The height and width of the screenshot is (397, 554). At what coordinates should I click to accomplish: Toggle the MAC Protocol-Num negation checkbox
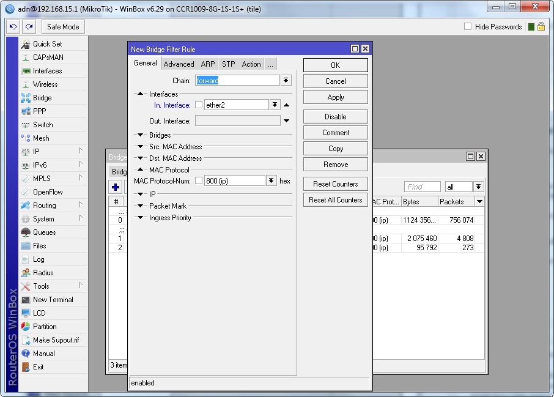click(x=198, y=181)
